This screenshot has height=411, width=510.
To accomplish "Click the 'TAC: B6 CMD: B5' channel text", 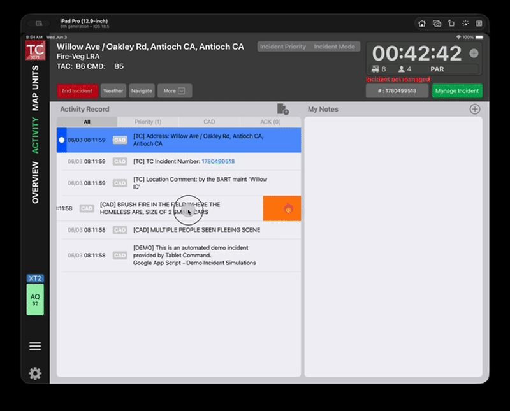I will pyautogui.click(x=90, y=66).
